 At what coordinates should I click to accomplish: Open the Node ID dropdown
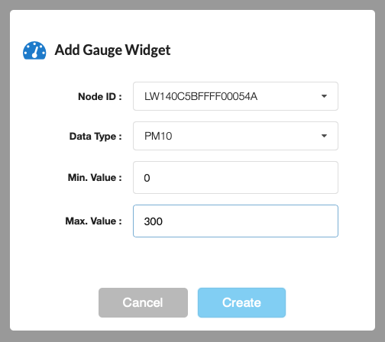point(235,96)
